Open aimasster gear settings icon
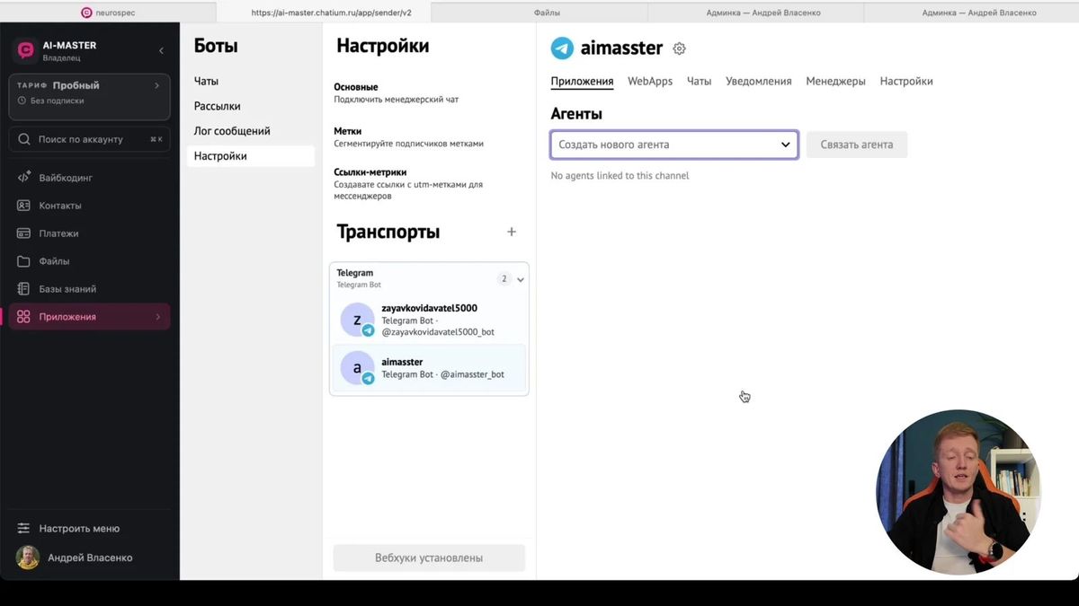Screen dimensions: 1079x606 pyautogui.click(x=679, y=48)
